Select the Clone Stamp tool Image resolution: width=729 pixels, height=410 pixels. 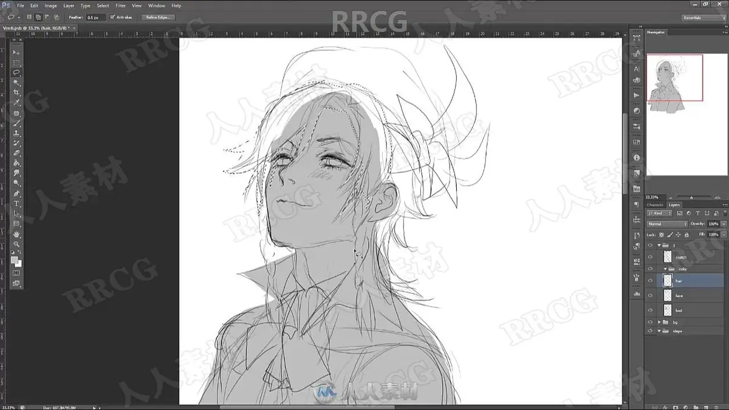16,133
